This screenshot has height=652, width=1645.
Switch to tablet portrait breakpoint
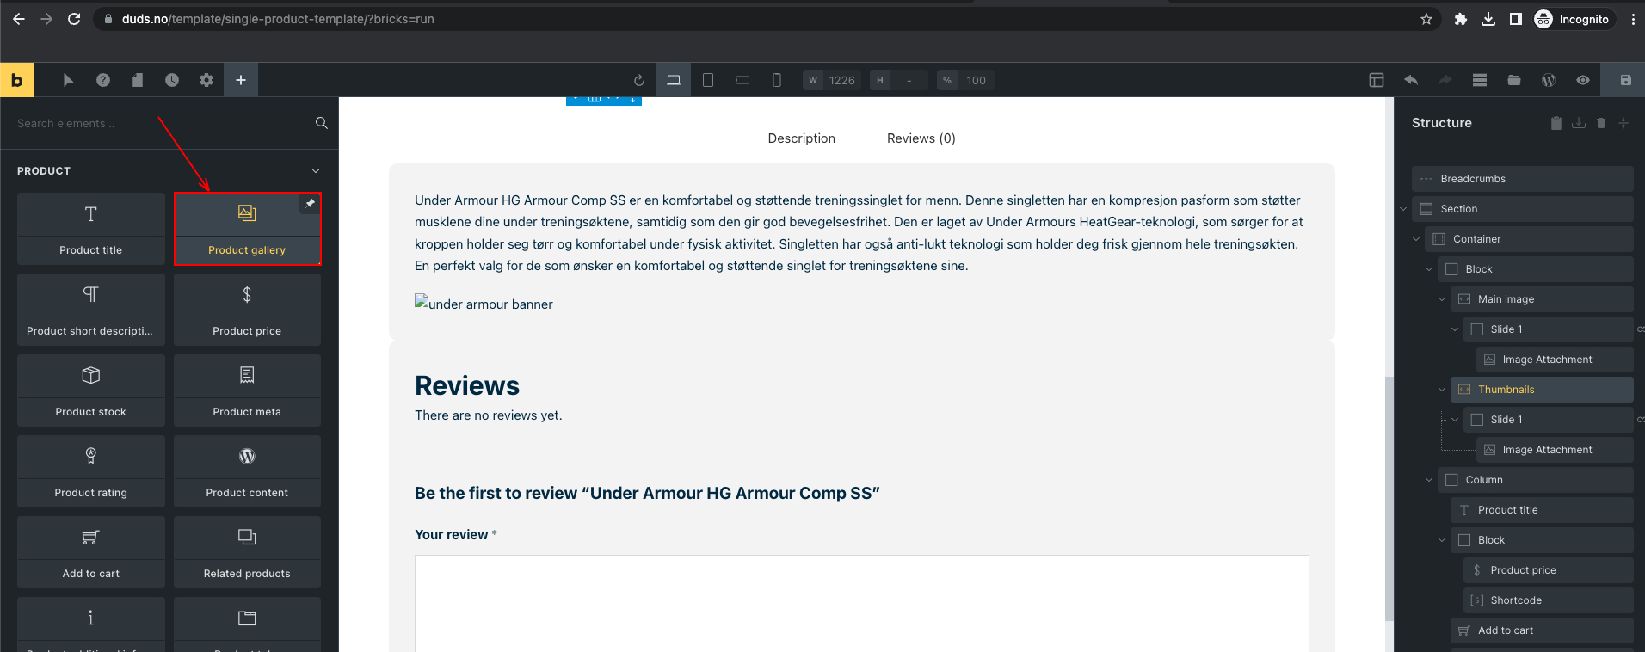[708, 80]
